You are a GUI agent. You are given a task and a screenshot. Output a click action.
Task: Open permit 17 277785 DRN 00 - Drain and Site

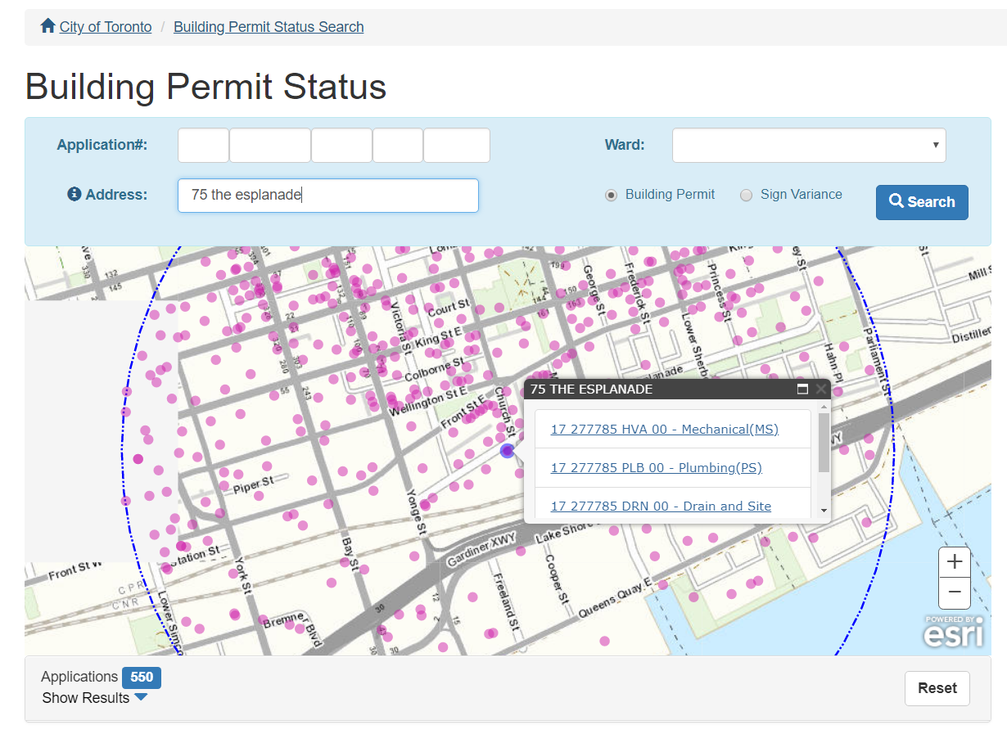661,507
